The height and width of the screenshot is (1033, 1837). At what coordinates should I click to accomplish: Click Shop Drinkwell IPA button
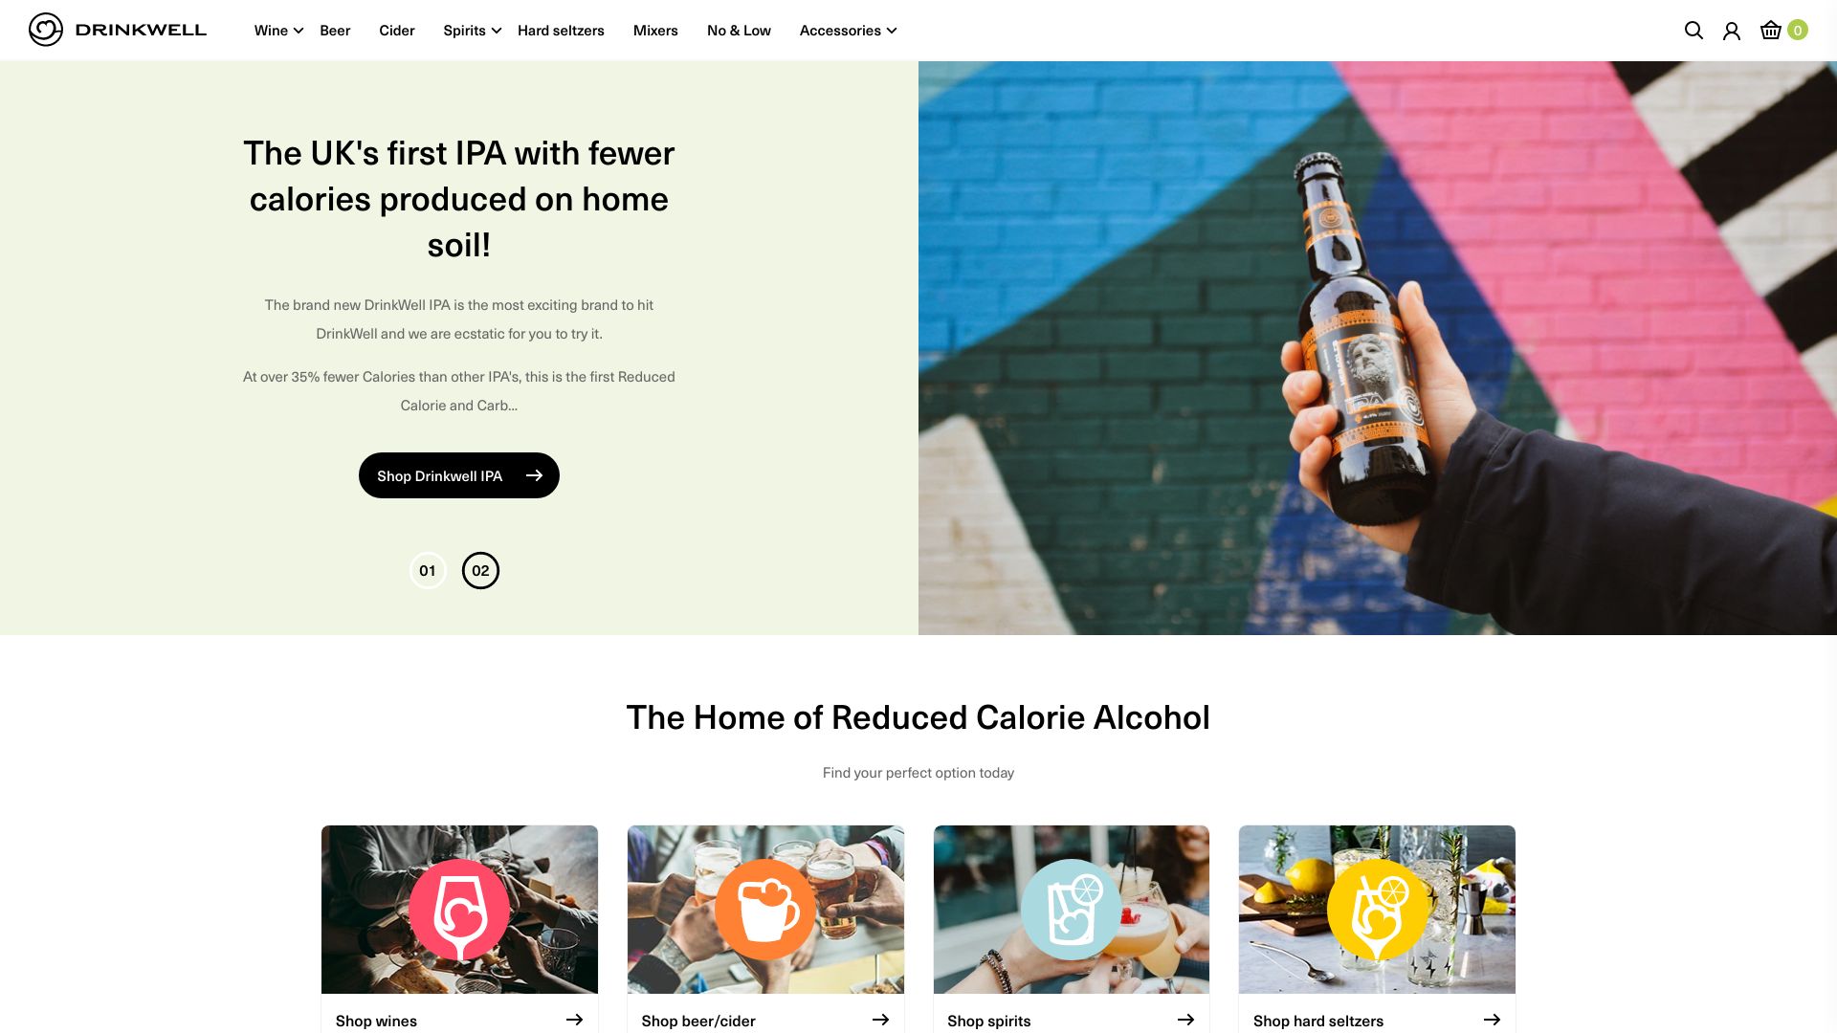pyautogui.click(x=458, y=475)
